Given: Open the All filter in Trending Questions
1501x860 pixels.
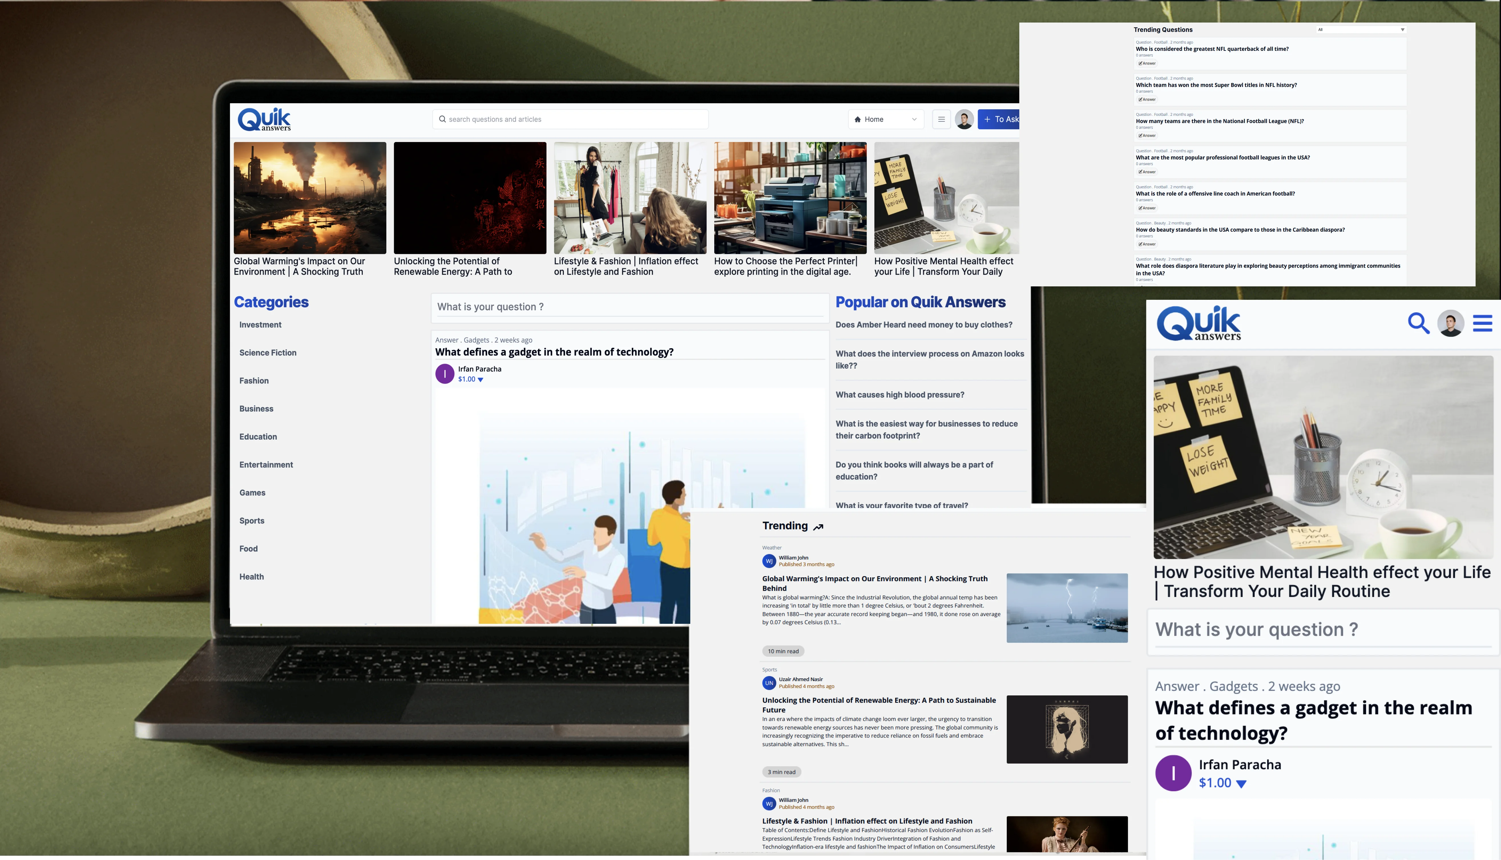Looking at the screenshot, I should [1361, 30].
